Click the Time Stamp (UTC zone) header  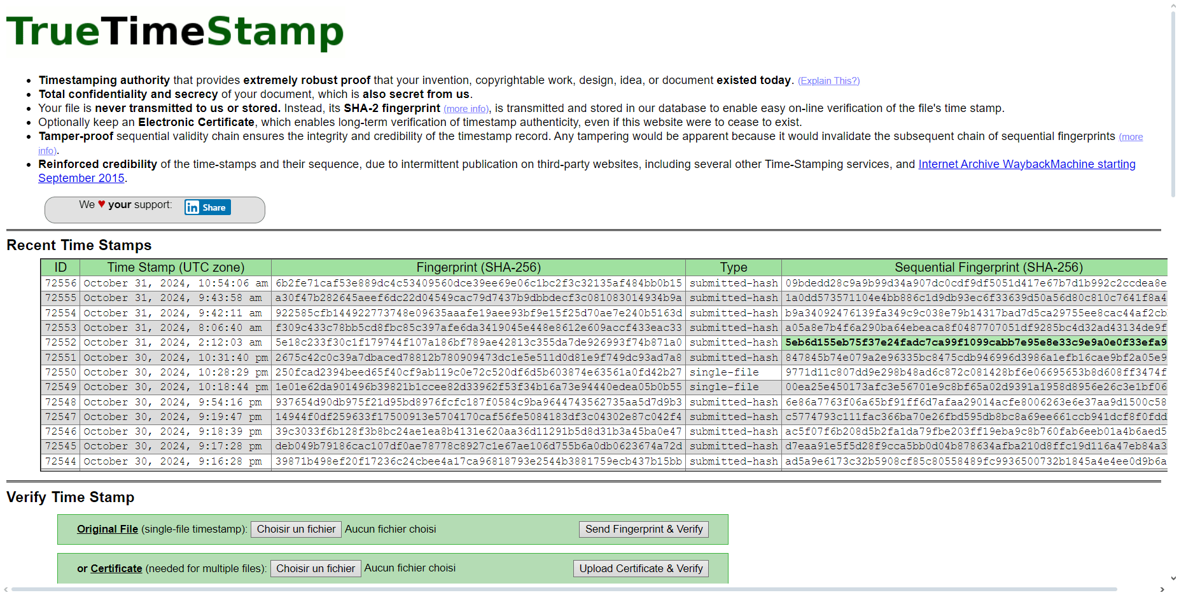(176, 267)
